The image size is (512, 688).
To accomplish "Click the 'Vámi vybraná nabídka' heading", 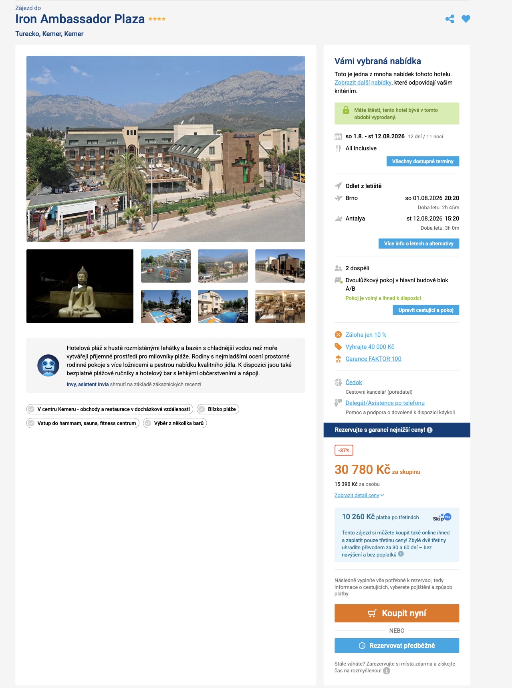I will point(377,61).
